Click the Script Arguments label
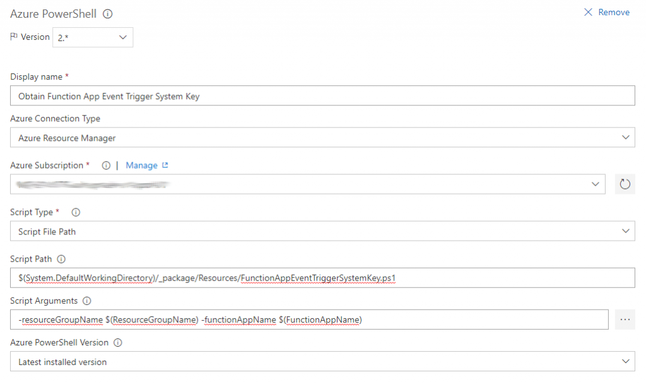646x384 pixels. point(44,301)
